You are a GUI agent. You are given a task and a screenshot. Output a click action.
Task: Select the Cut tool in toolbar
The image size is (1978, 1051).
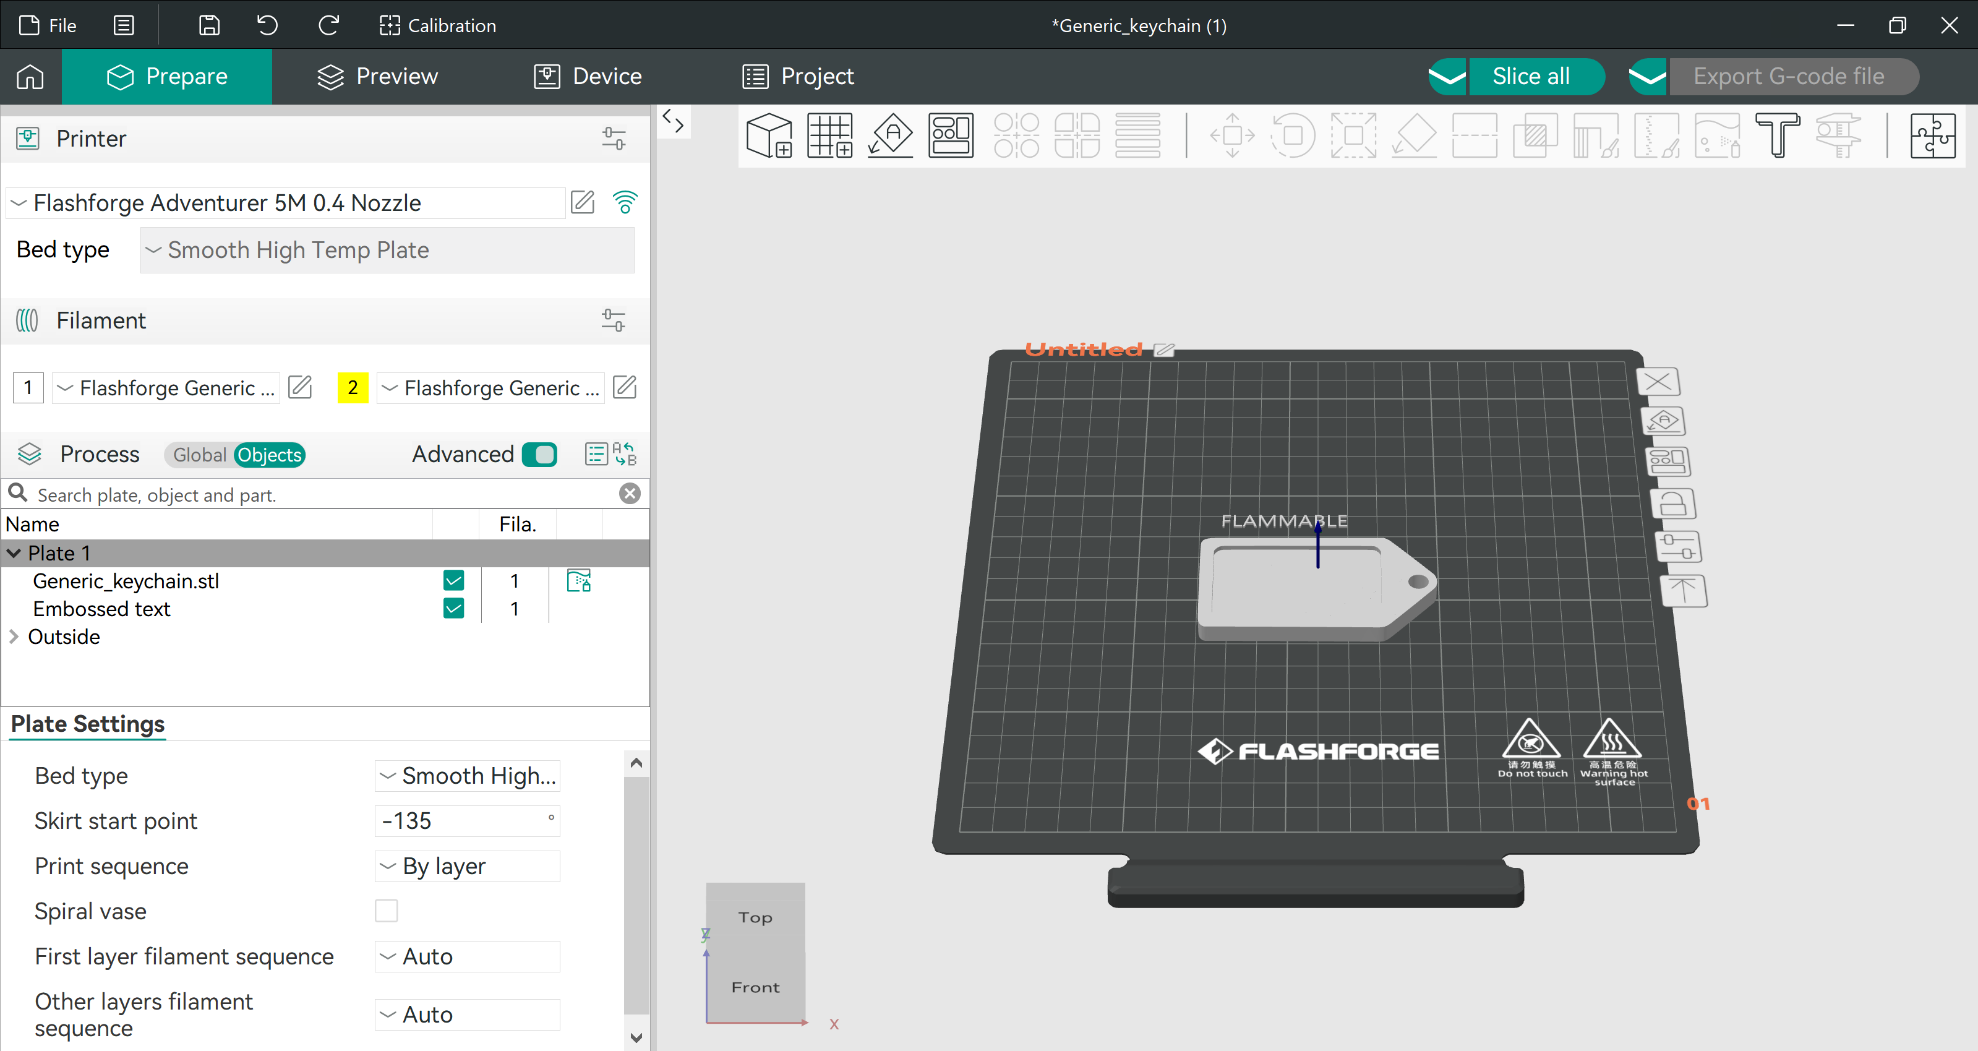coord(1475,135)
